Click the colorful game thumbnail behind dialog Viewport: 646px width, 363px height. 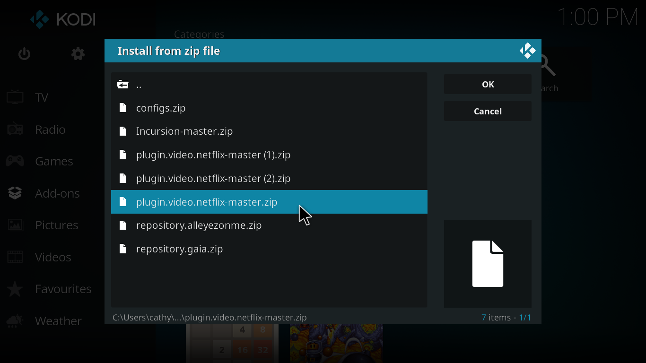[336, 343]
